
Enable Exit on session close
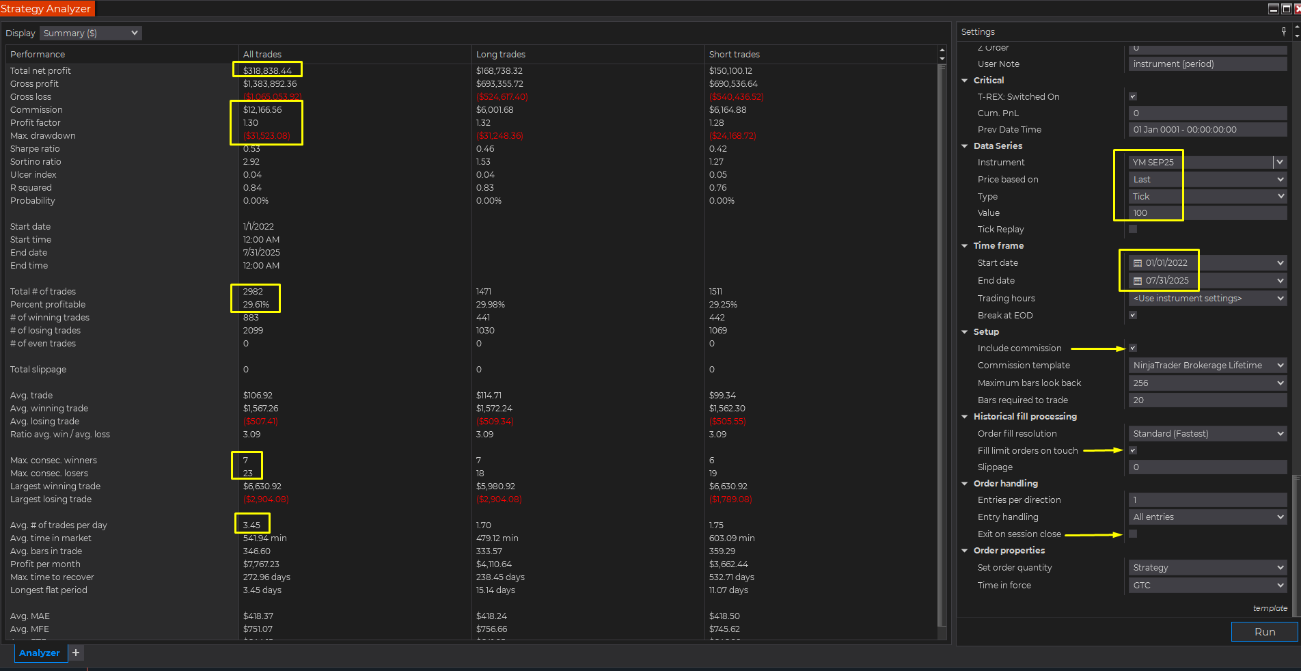[1132, 534]
